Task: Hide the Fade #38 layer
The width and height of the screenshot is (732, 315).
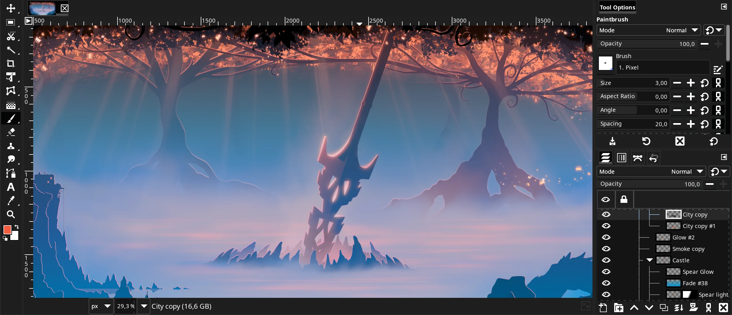Action: click(606, 283)
